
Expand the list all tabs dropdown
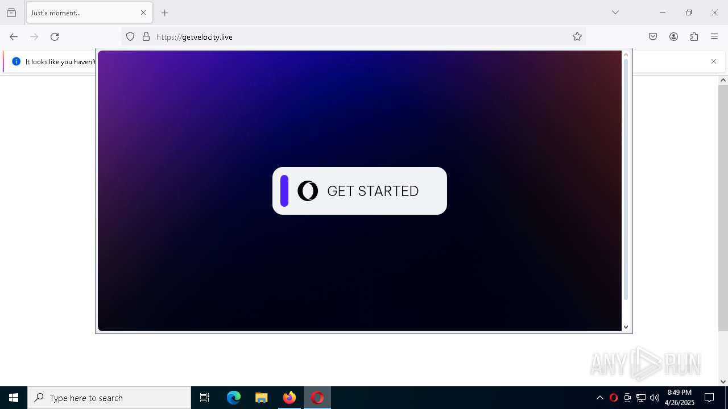coord(615,12)
